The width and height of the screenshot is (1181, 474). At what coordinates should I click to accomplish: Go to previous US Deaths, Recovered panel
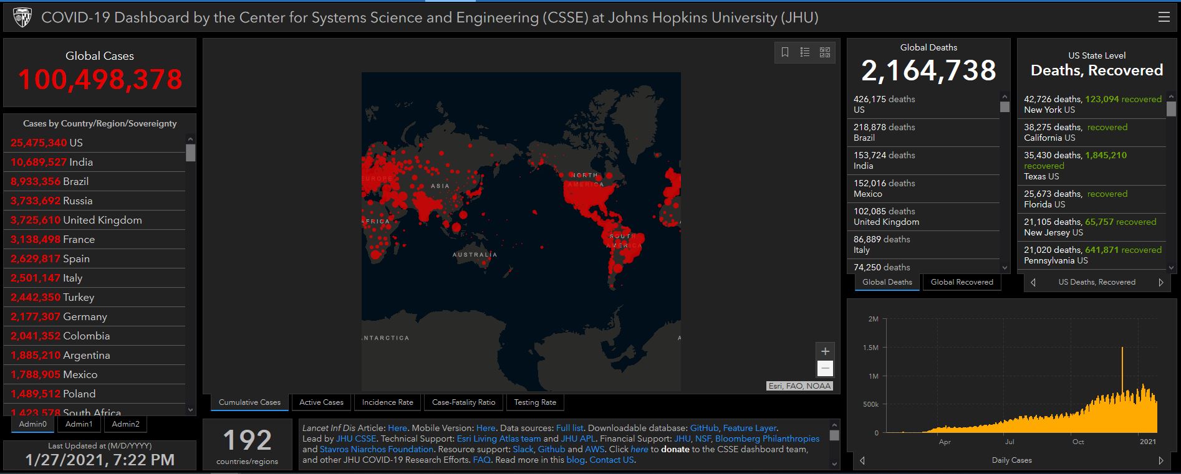tap(1033, 282)
